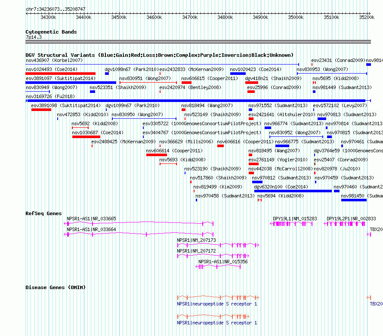Click the NPSR1-AS1|NR_033665 gene label
The width and height of the screenshot is (383, 336).
[91, 219]
